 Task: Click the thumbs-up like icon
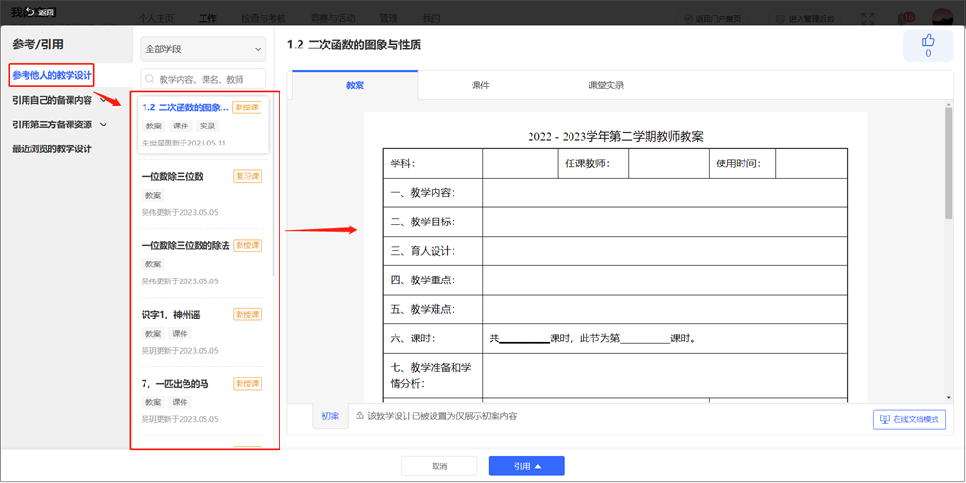click(928, 41)
